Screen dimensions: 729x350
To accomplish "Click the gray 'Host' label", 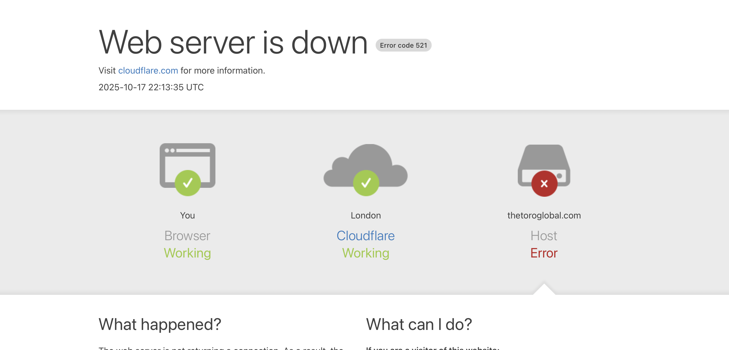I will (544, 236).
